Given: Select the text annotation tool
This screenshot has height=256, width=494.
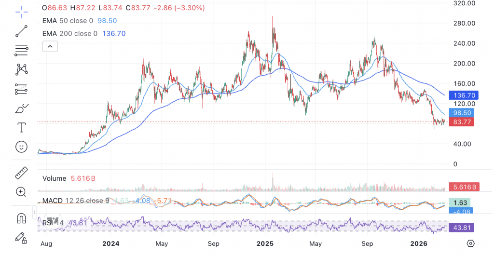Looking at the screenshot, I should click(21, 127).
